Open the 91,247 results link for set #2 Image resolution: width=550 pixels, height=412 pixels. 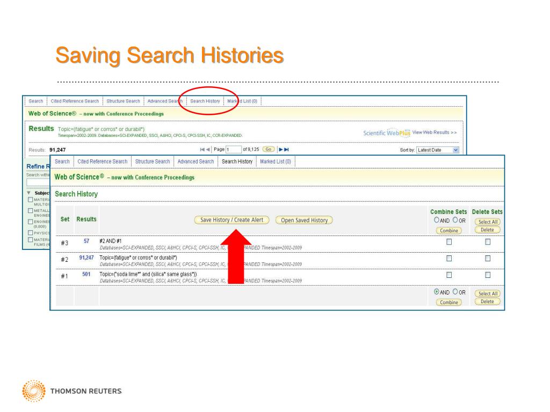pos(86,257)
